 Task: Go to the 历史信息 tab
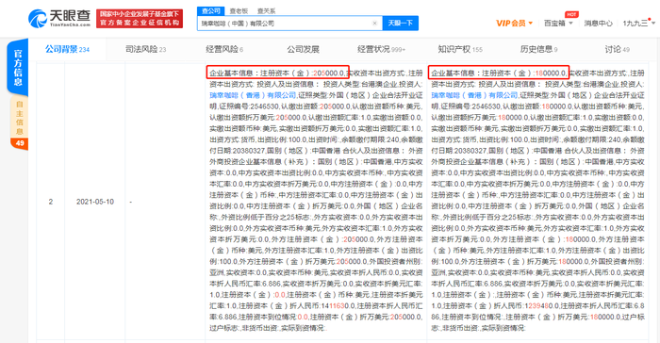coord(538,49)
